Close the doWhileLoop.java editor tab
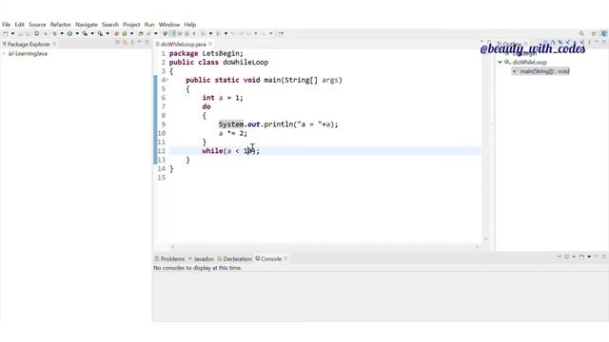 (x=210, y=44)
